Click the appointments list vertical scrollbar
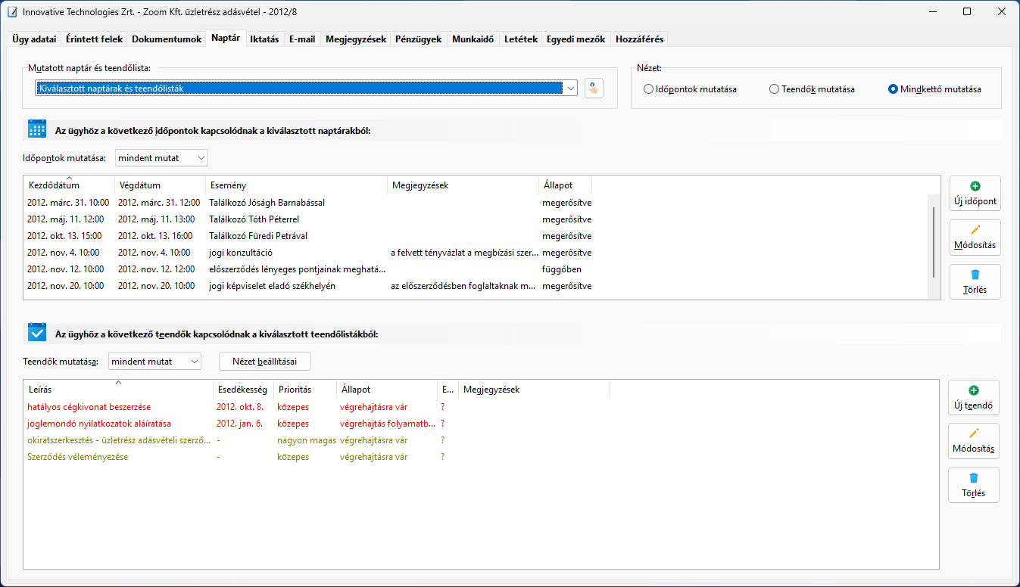The width and height of the screenshot is (1020, 587). coord(934,242)
